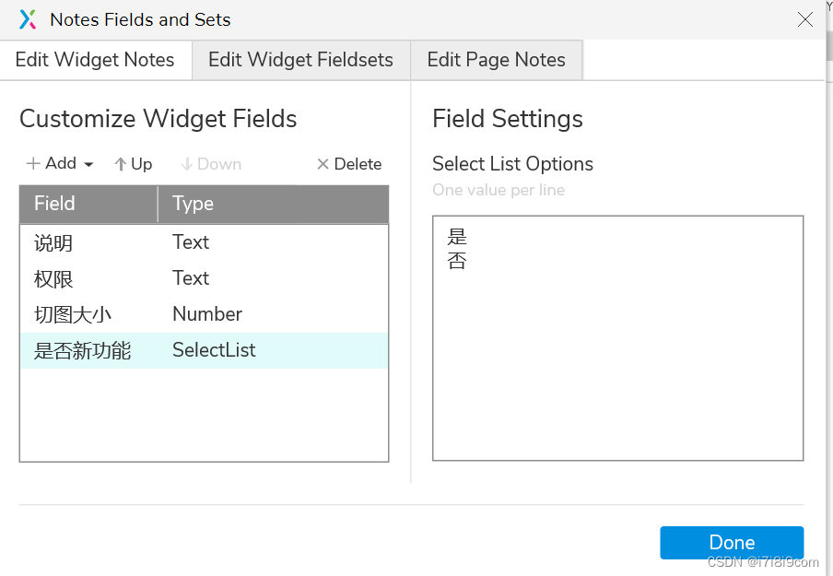Click the Field column header
833x576 pixels.
(x=88, y=204)
